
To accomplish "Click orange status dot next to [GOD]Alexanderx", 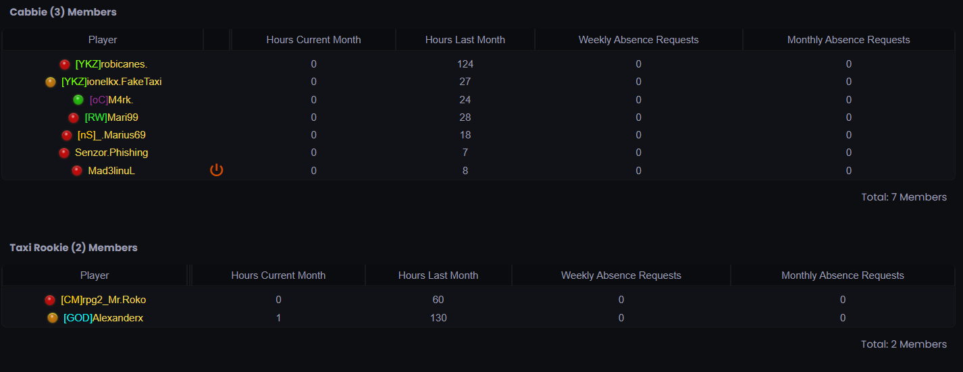I will click(53, 318).
